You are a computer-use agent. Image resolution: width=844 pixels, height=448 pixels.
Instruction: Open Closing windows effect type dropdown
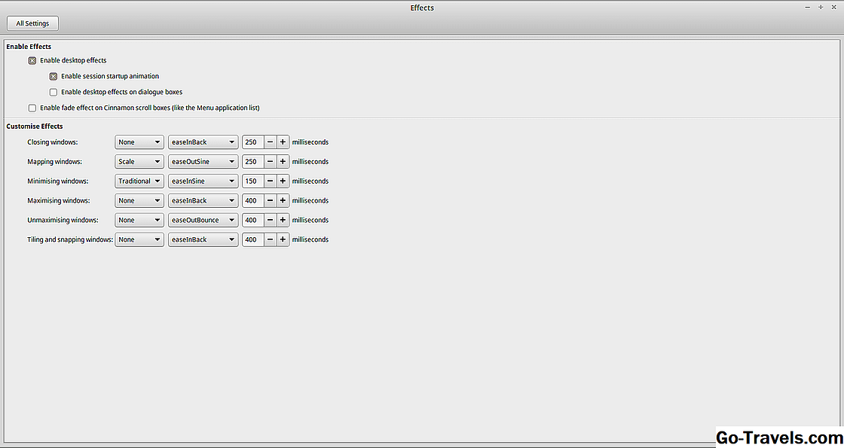coord(139,142)
